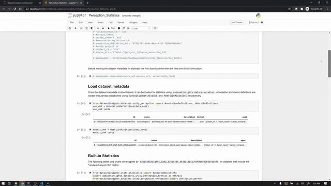Click into the In [3] downloader code cell
The width and height of the screenshot is (331, 186).
175,76
